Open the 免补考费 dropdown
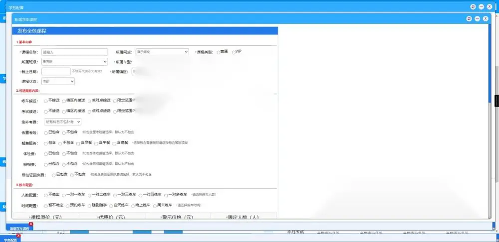Viewport: 499px width, 242px height. [x=63, y=121]
